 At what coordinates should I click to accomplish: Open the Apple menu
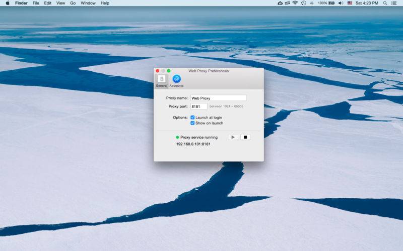click(x=8, y=3)
